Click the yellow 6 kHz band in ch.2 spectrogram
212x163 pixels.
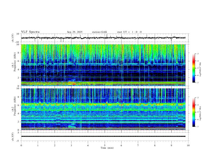tap(103, 104)
